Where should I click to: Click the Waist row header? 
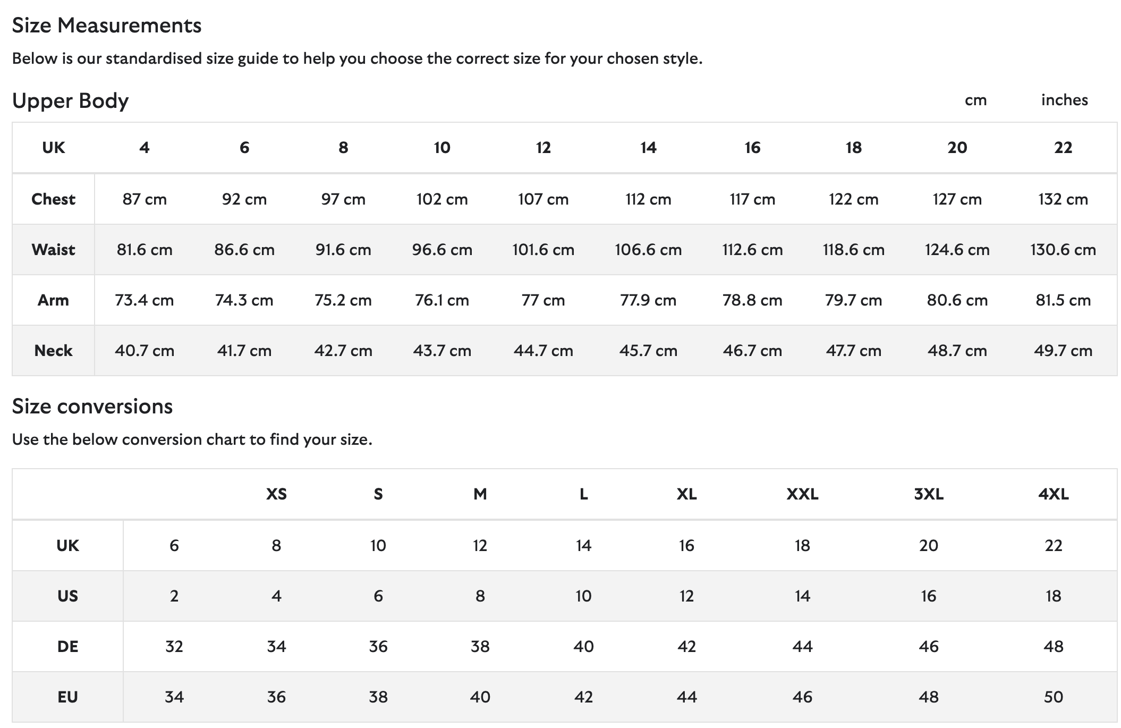click(53, 250)
